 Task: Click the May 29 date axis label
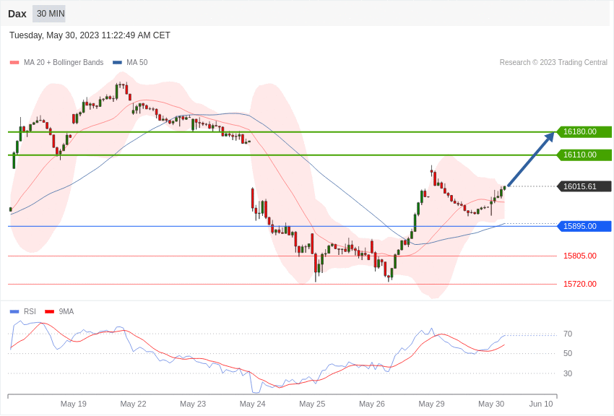click(x=431, y=404)
